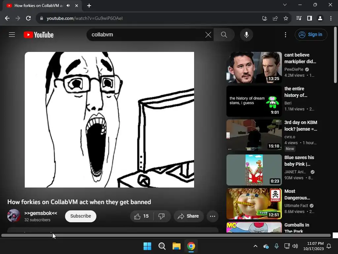Click the video player area

(109, 120)
